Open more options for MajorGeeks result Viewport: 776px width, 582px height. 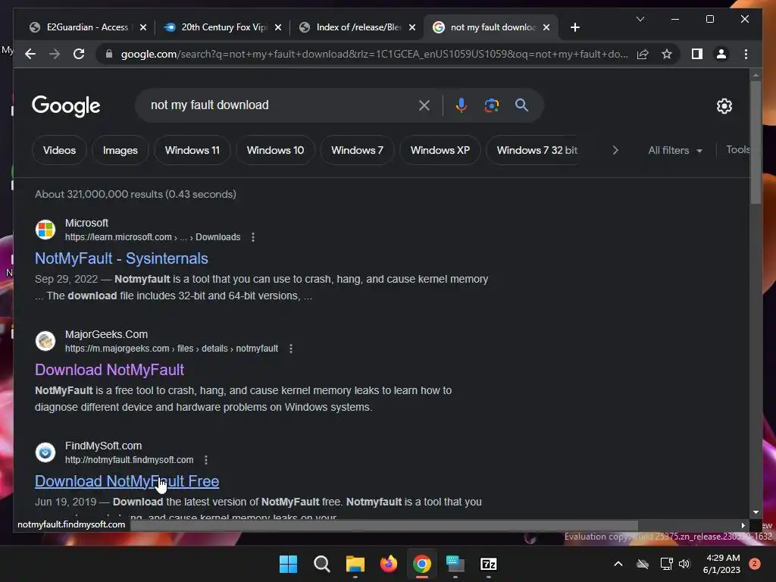(291, 349)
